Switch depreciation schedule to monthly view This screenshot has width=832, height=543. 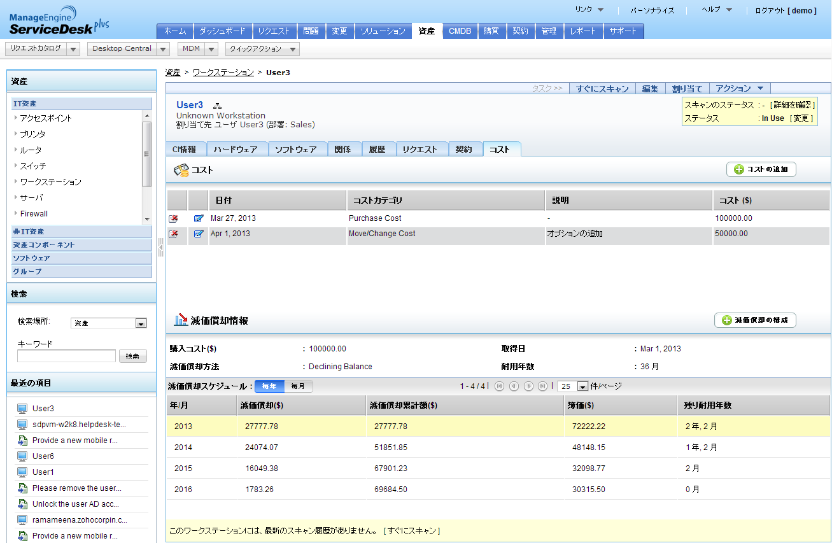pos(298,386)
